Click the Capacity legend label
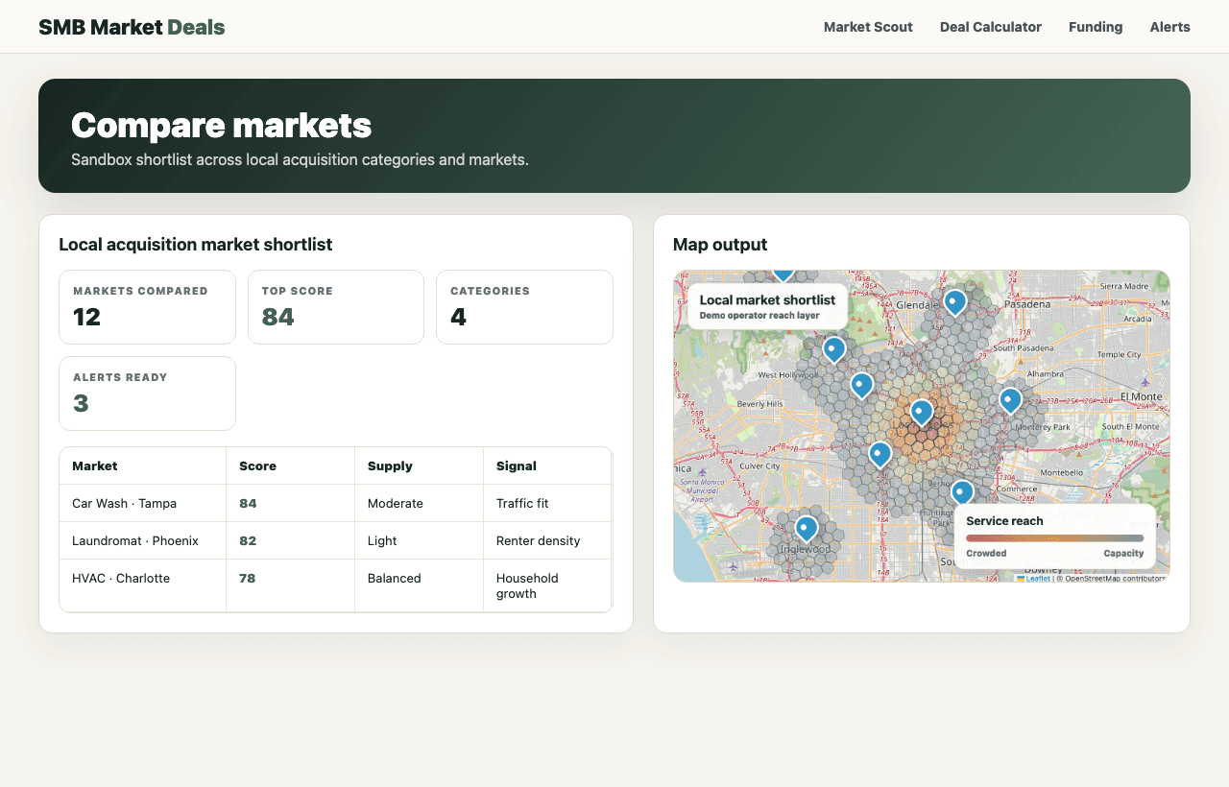This screenshot has height=787, width=1229. click(1123, 553)
